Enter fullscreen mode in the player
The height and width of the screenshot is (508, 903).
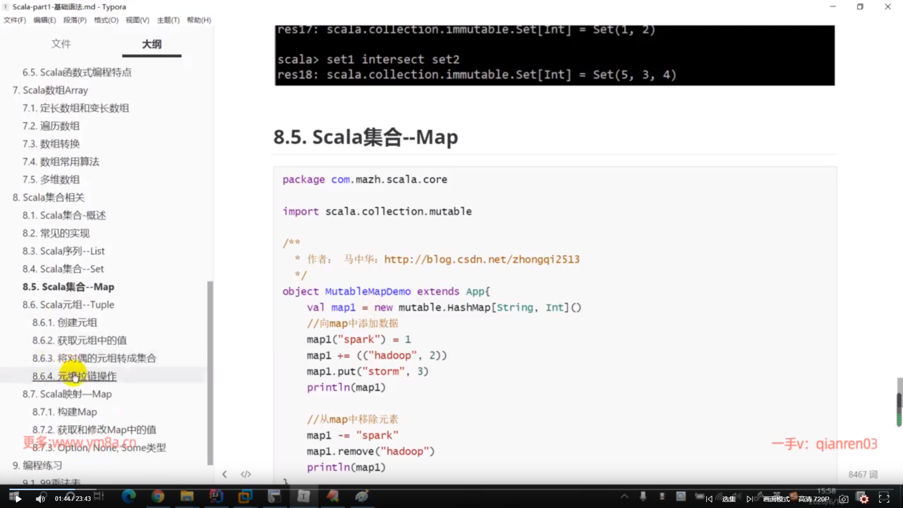pos(884,499)
